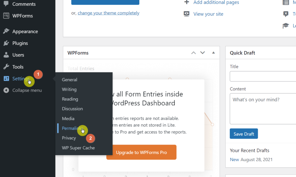The width and height of the screenshot is (296, 177).
Task: Click the Plugins plug icon
Action: [6, 43]
